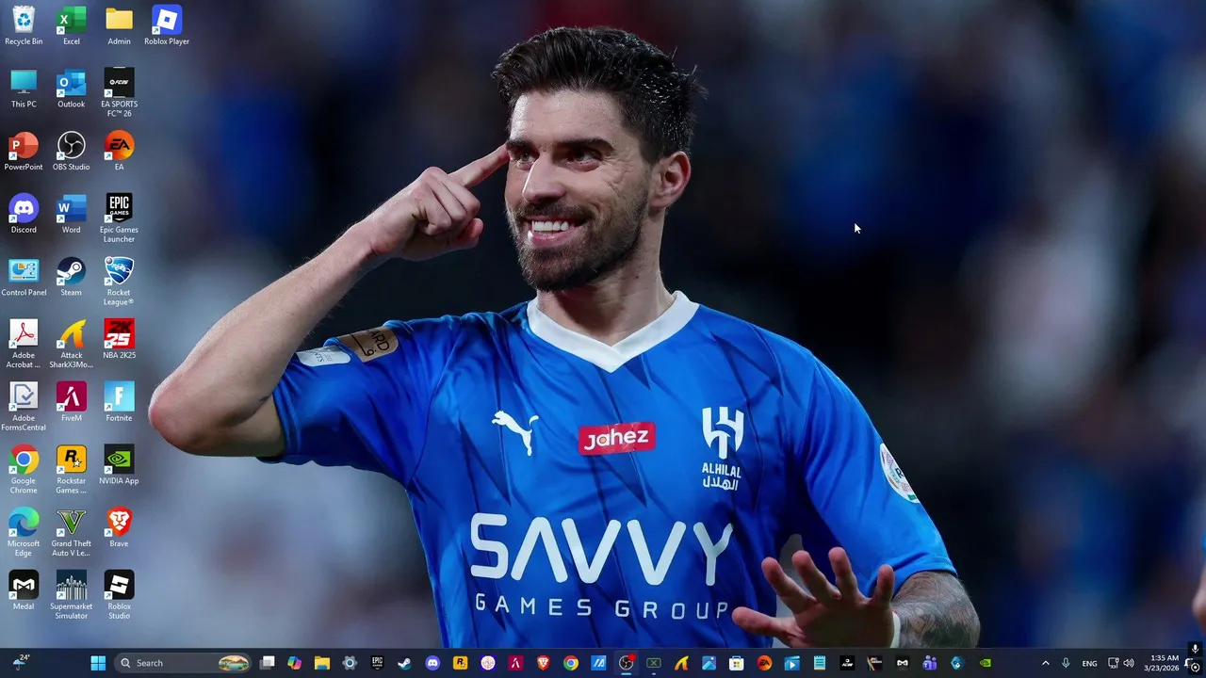Viewport: 1206px width, 678px height.
Task: Select the OBS Studio desktop icon
Action: point(72,152)
